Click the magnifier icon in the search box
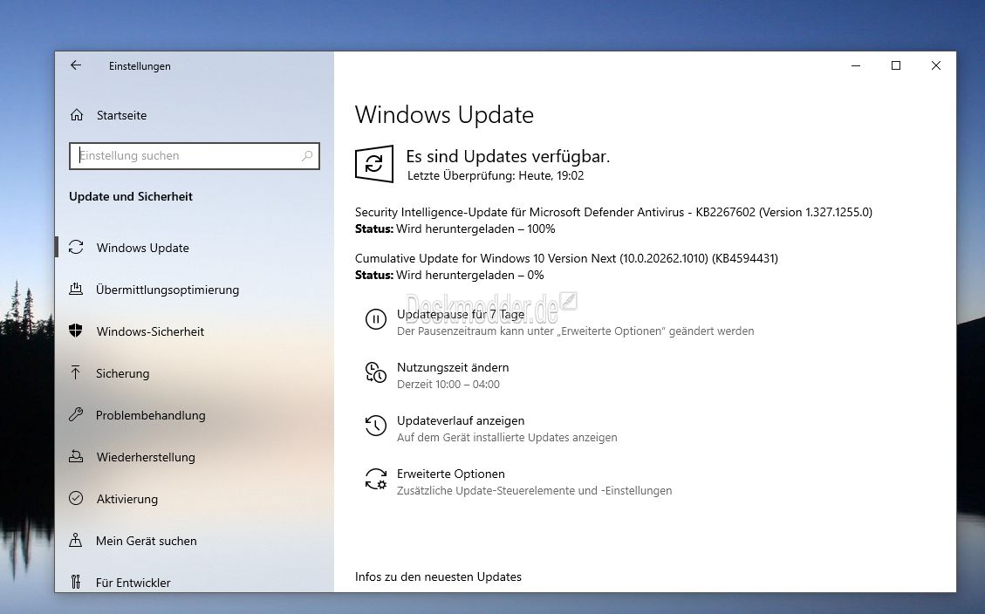This screenshot has height=614, width=985. tap(307, 156)
